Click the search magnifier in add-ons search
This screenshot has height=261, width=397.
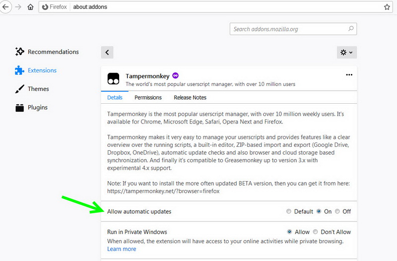(351, 29)
